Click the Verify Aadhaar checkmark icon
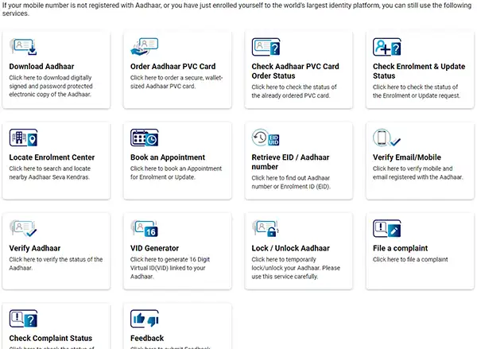Screen dimensions: 477x349 click(x=23, y=228)
